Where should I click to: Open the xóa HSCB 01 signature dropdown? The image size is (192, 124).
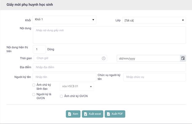(x=77, y=87)
